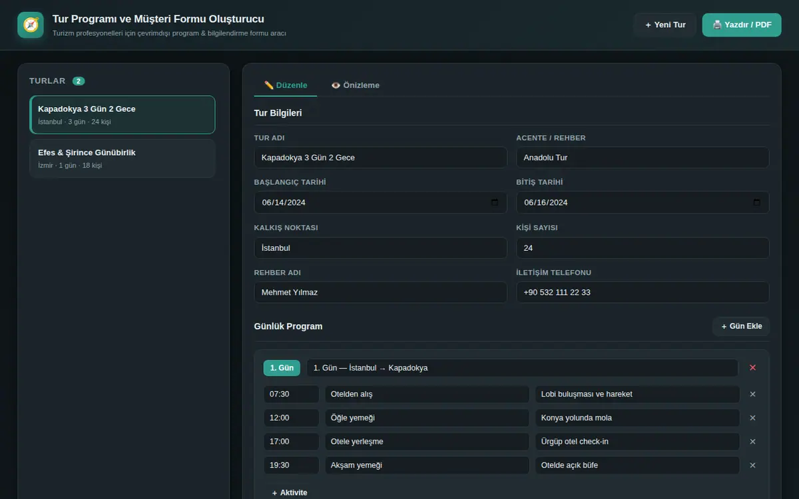This screenshot has height=499, width=799.
Task: Click the 19:30 time field
Action: coord(292,465)
